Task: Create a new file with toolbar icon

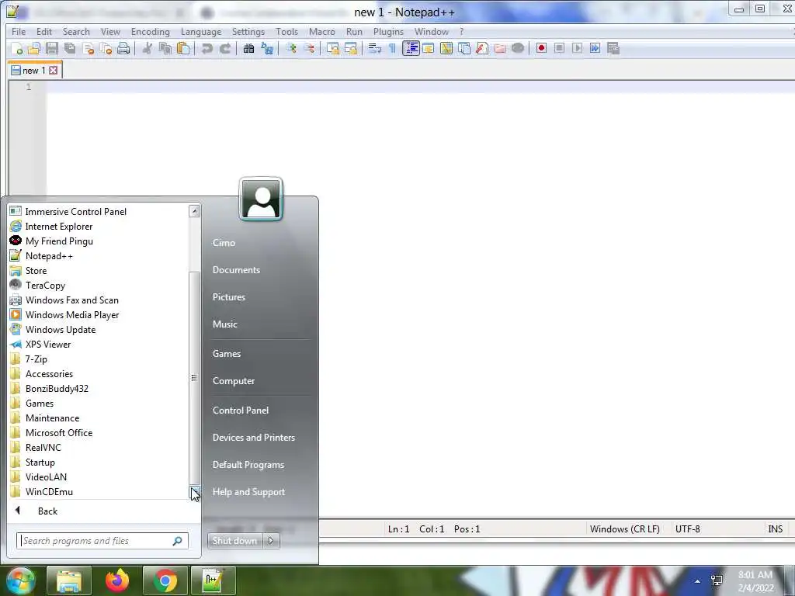Action: click(17, 49)
